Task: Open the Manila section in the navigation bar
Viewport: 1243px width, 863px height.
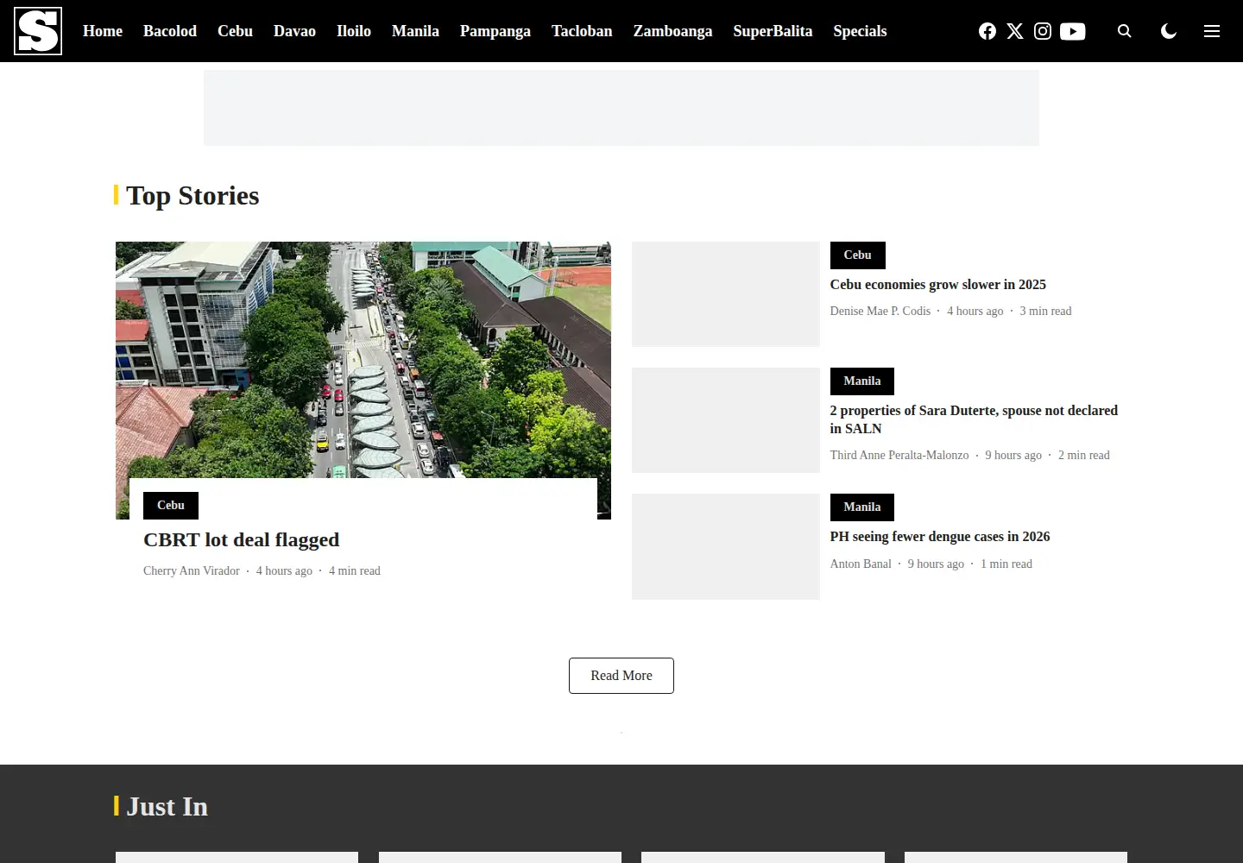Action: click(415, 31)
